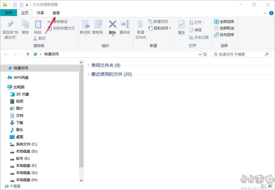
Task: Expand the 最近使用的文件 (20) section
Action: (x=89, y=75)
